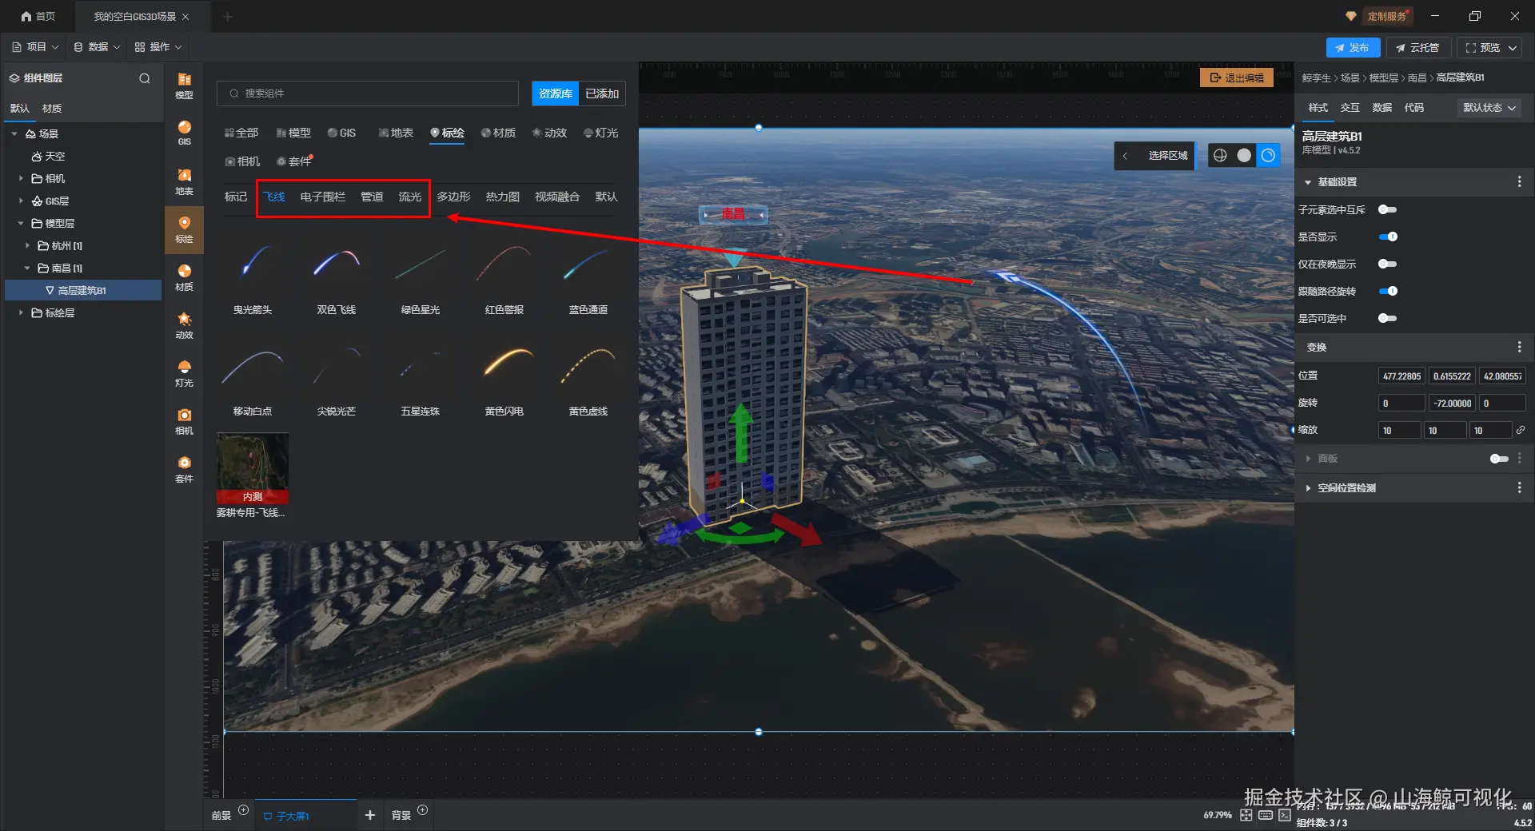Open the 套件 (kit) sidebar category
Screen dimensions: 1535x831
(184, 469)
